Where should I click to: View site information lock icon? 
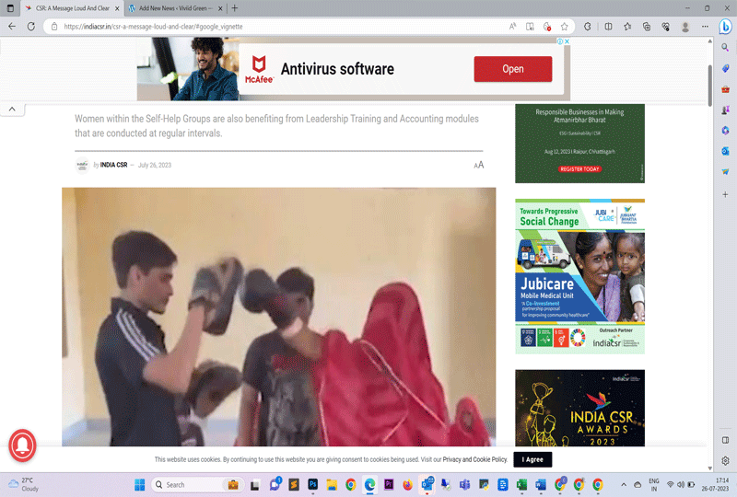tap(54, 27)
